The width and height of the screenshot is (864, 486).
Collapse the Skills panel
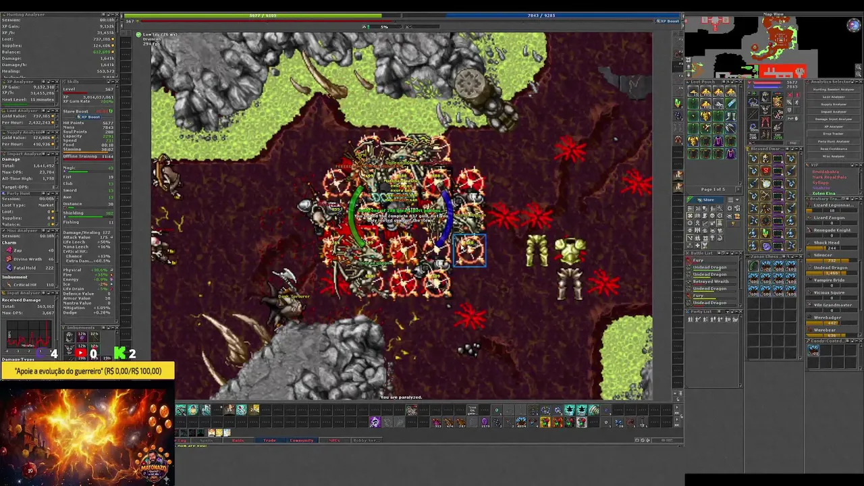[113, 82]
